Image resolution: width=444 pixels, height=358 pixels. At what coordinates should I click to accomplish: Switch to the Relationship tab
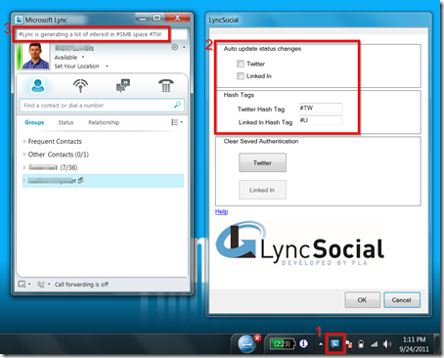[x=104, y=122]
